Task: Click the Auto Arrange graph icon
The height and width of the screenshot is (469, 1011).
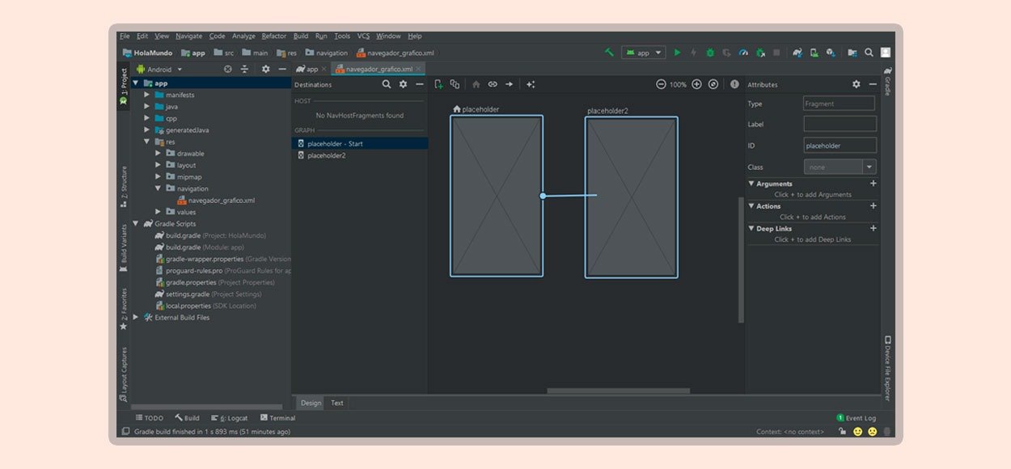Action: click(531, 84)
